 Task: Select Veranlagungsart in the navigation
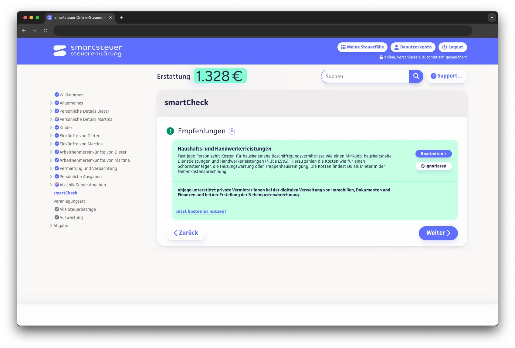click(69, 201)
